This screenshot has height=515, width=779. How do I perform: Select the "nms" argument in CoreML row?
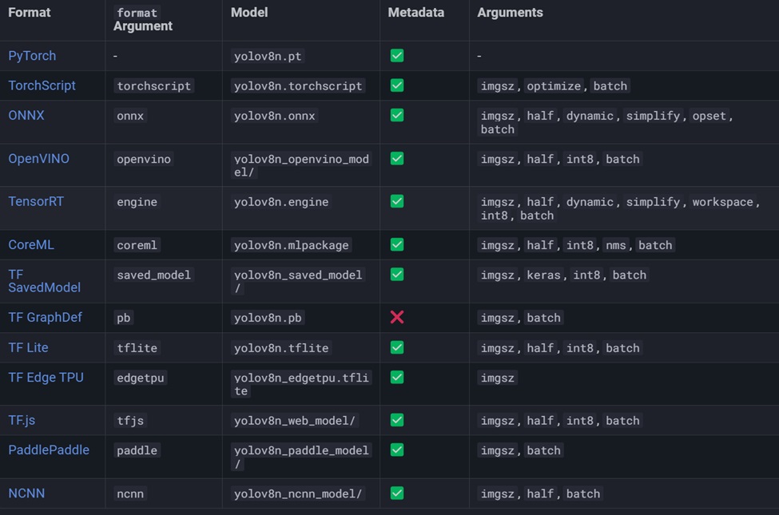point(615,245)
